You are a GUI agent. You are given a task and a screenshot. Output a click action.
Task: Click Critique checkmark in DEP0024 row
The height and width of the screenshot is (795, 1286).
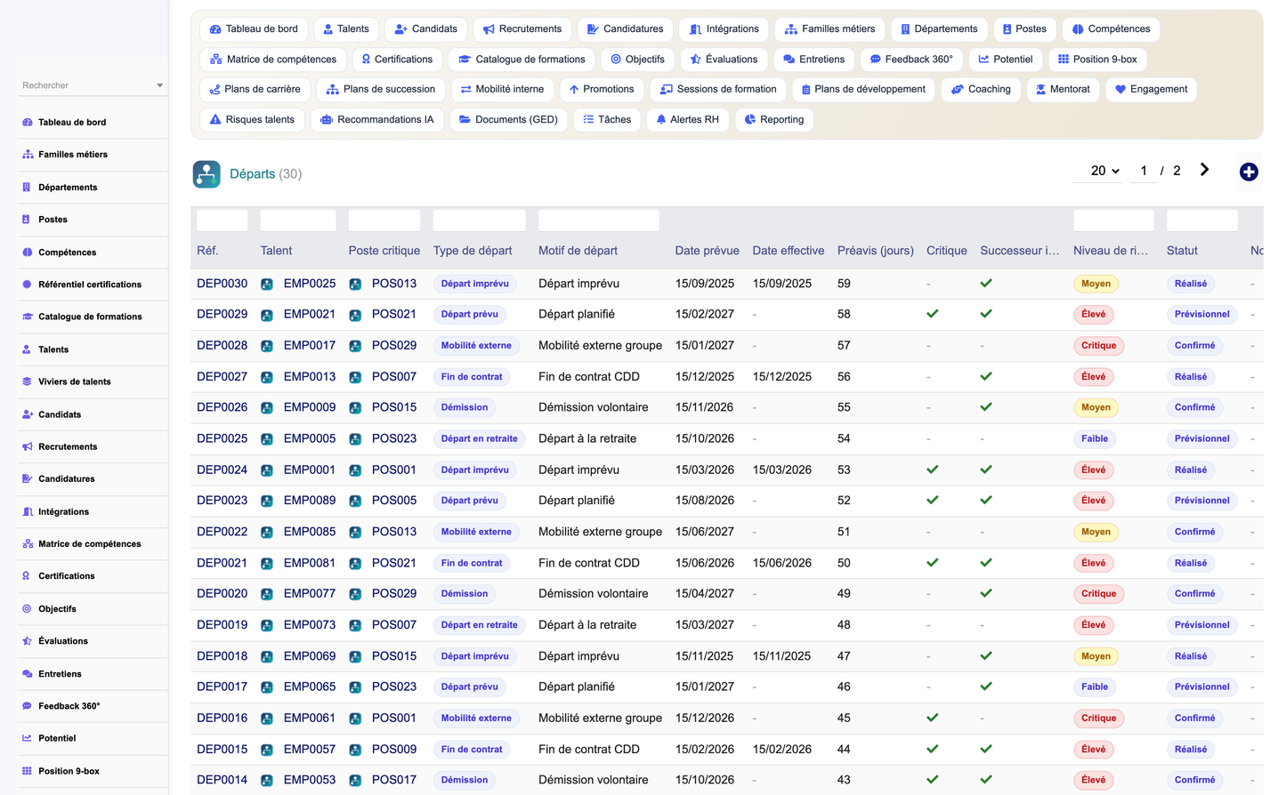click(x=933, y=470)
